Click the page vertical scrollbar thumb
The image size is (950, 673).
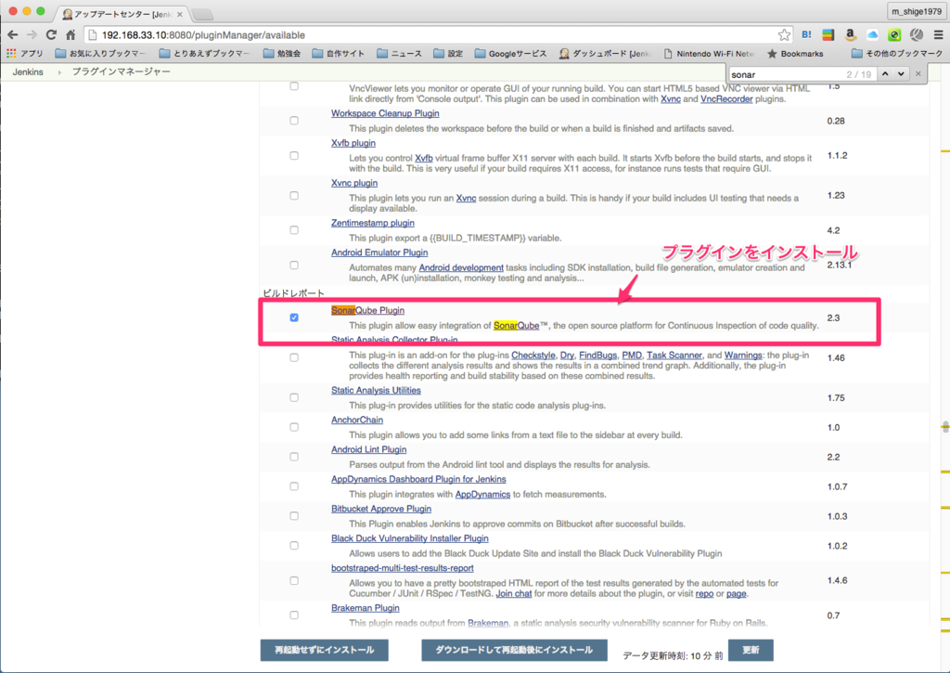pos(945,427)
